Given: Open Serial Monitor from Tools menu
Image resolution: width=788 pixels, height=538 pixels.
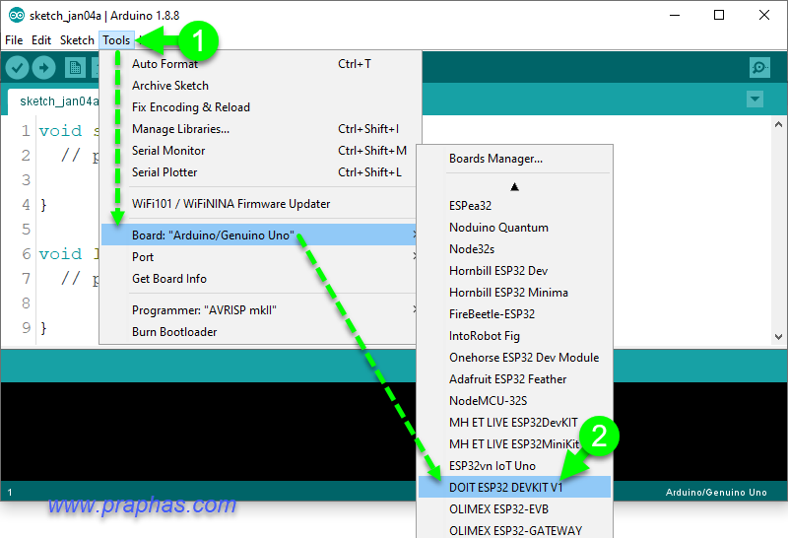Looking at the screenshot, I should pyautogui.click(x=259, y=151).
